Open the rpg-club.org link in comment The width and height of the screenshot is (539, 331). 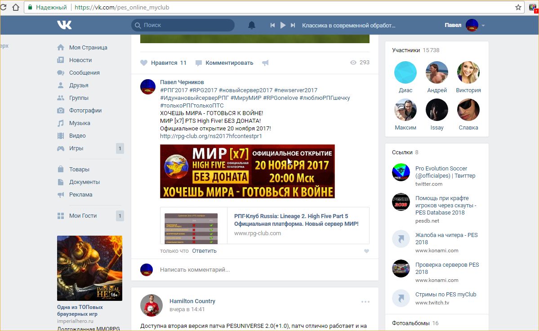point(211,136)
